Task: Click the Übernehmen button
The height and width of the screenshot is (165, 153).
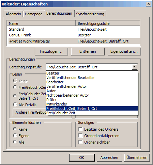Action: tap(137, 158)
